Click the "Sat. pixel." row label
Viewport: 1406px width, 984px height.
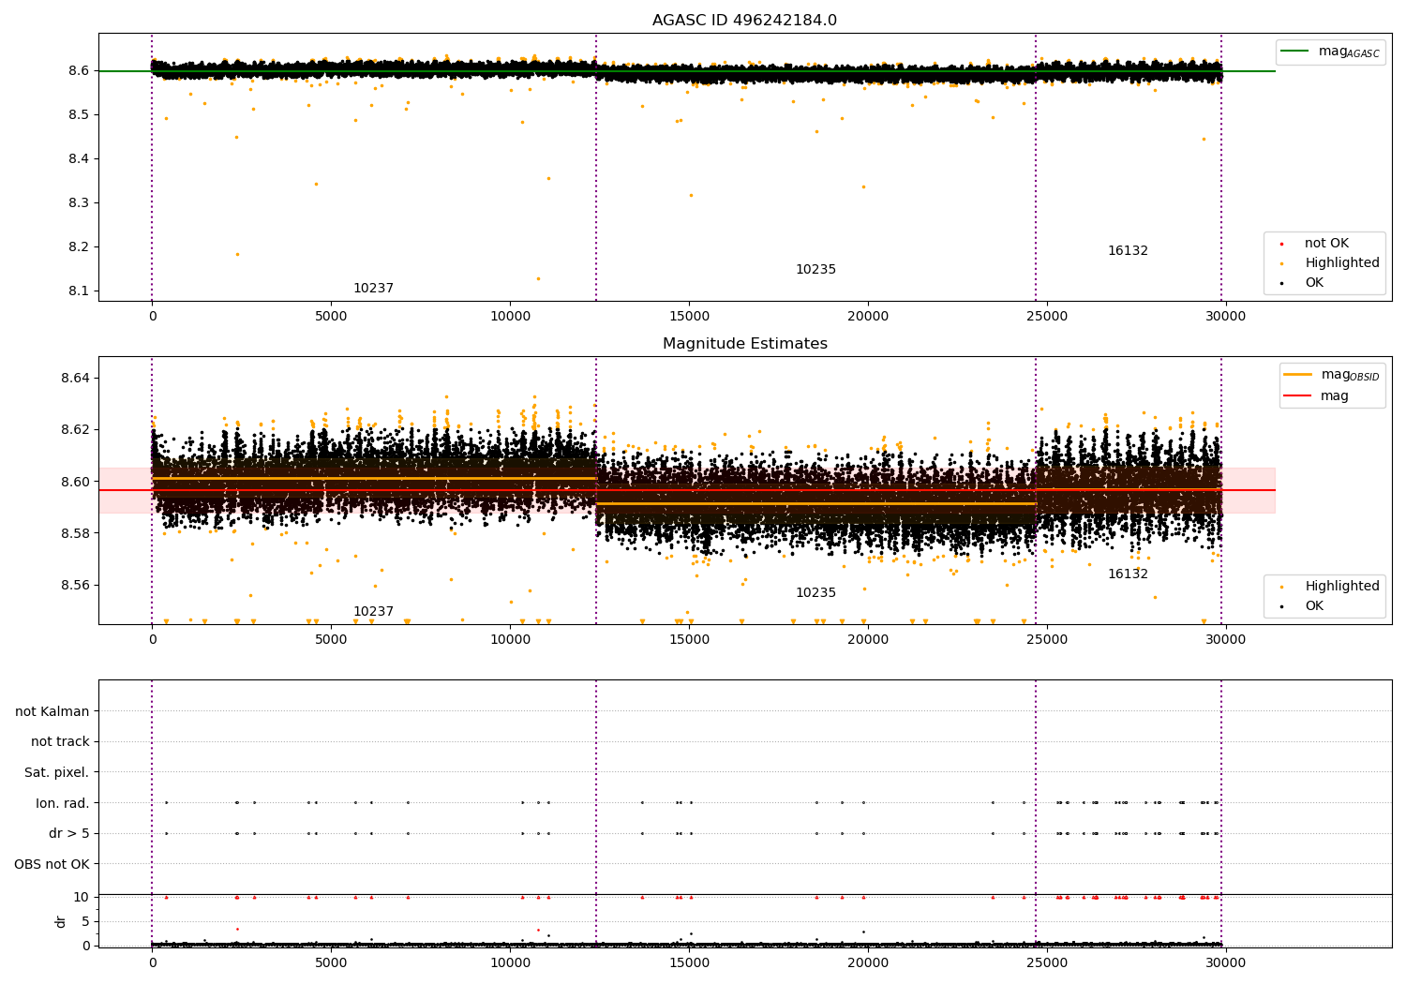point(57,773)
